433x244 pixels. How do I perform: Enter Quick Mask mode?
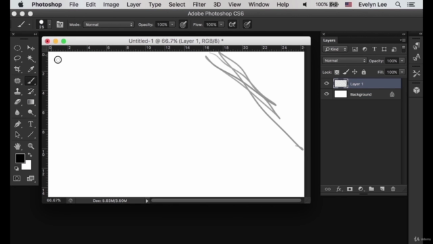click(x=17, y=178)
